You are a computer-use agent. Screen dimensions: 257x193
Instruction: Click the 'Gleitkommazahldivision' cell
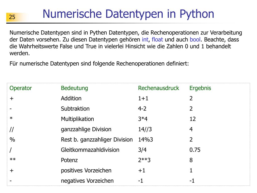click(x=90, y=150)
